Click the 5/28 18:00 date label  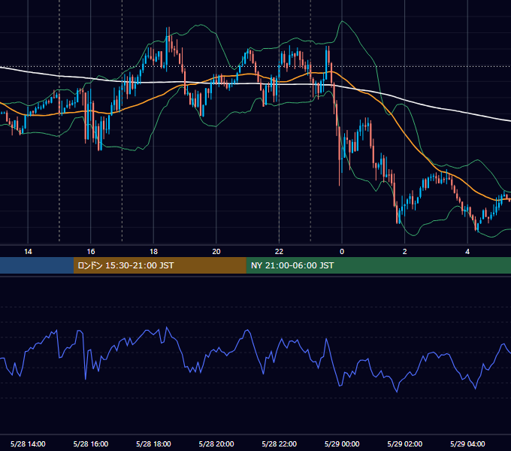pos(153,443)
